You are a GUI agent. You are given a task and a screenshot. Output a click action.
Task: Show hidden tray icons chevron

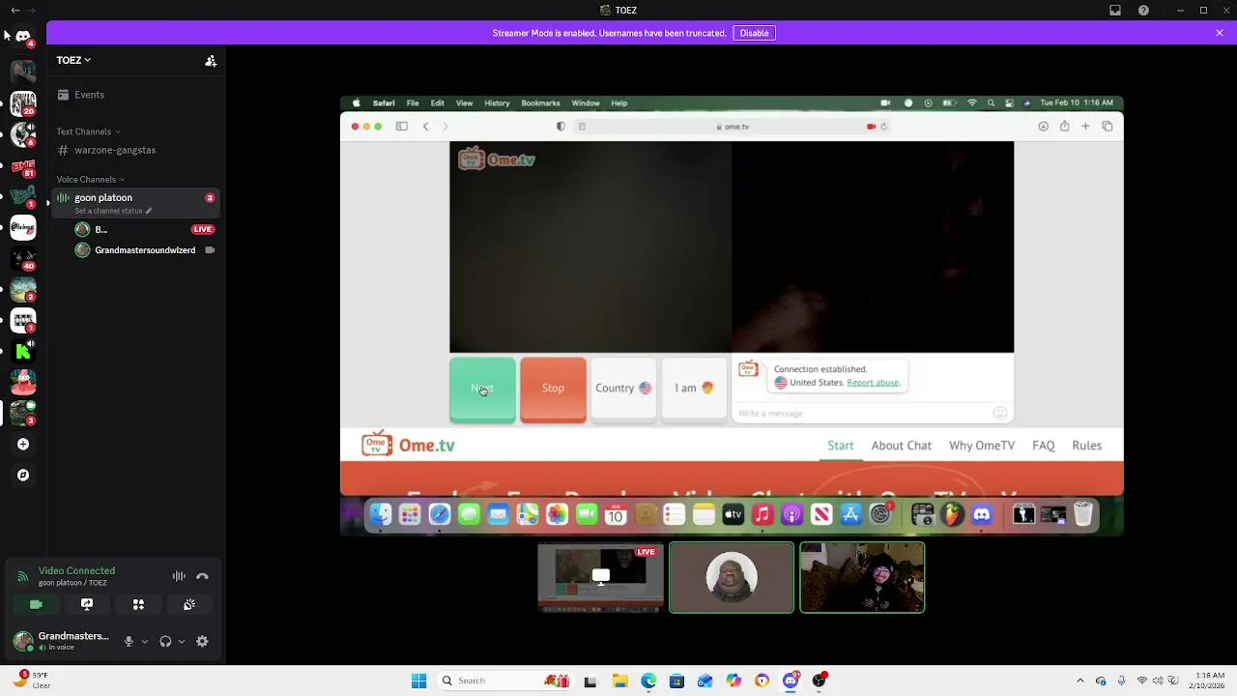tap(1080, 681)
